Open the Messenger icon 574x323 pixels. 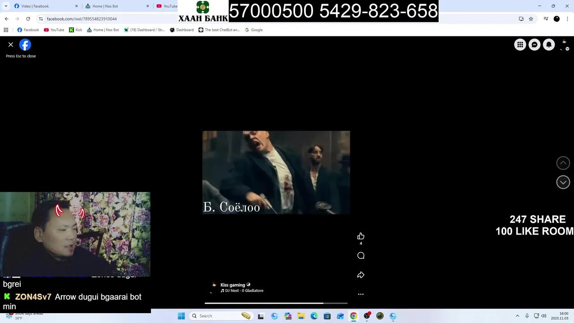point(534,44)
